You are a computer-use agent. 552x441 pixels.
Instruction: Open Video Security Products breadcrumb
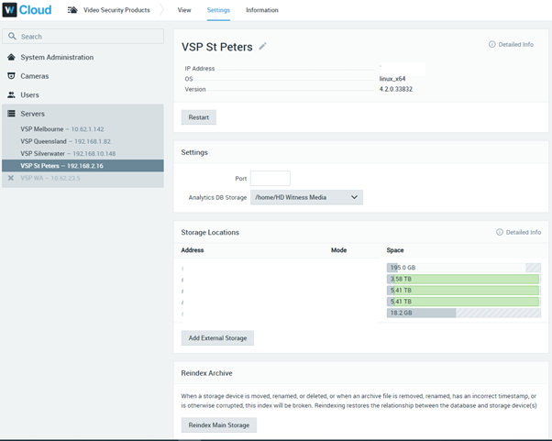coord(116,10)
